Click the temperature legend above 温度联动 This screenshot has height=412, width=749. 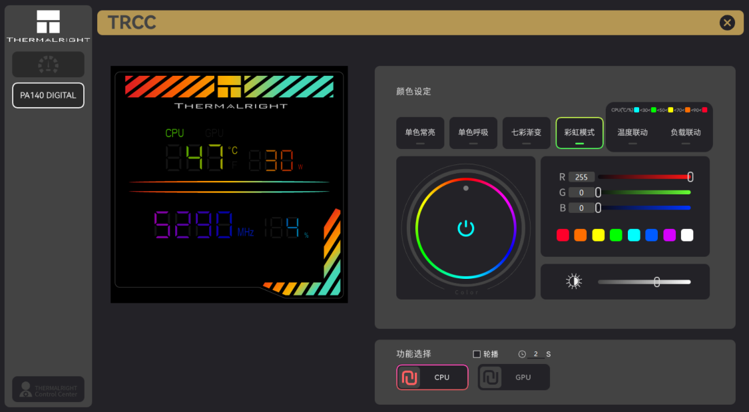coord(659,110)
